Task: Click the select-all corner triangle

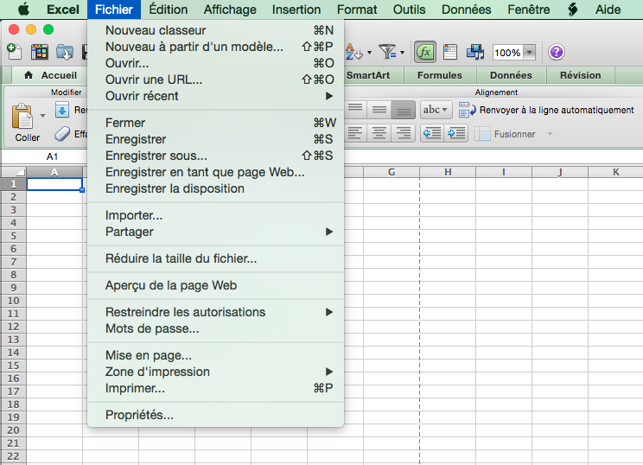Action: (14, 172)
